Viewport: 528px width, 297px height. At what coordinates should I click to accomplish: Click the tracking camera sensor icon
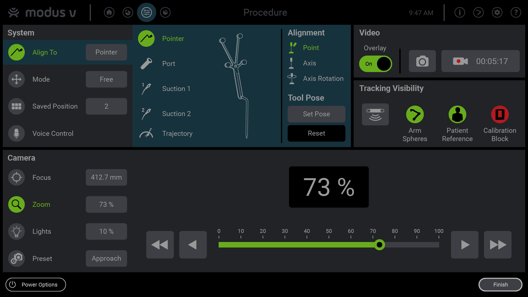[375, 114]
